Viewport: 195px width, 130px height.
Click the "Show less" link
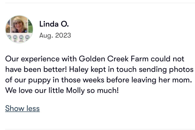22,108
